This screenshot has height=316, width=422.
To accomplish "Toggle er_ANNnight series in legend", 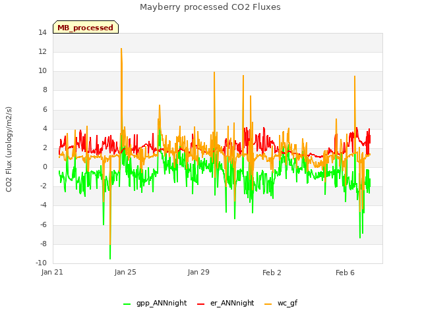I will pos(226,303).
